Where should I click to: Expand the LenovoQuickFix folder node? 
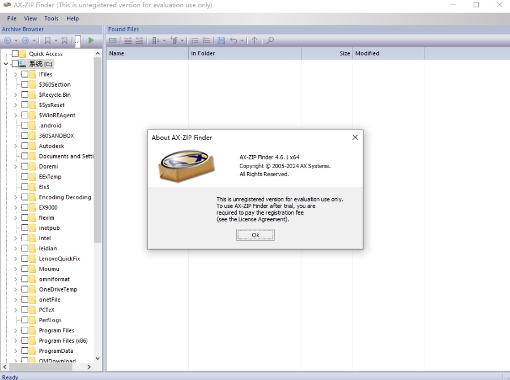tap(16, 259)
